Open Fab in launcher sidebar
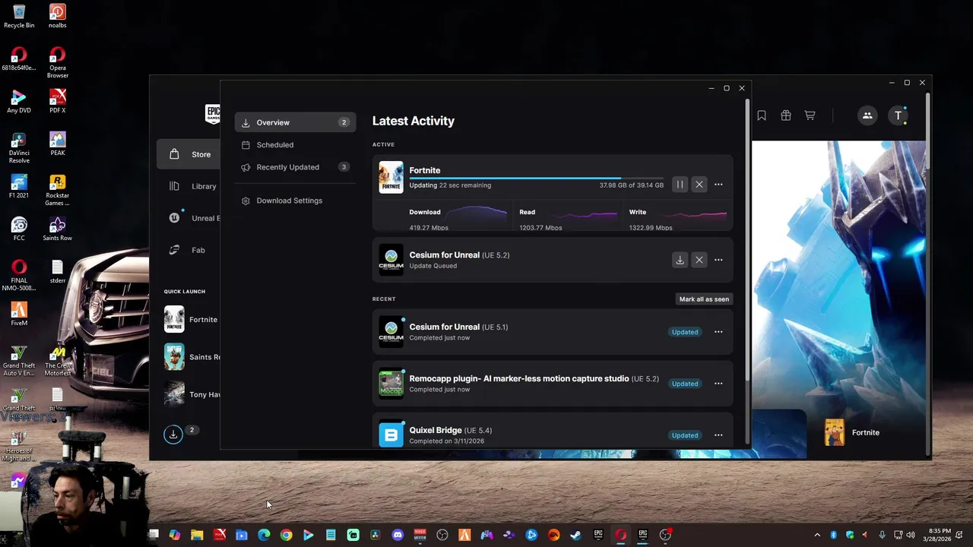Image resolution: width=973 pixels, height=547 pixels. [x=189, y=250]
